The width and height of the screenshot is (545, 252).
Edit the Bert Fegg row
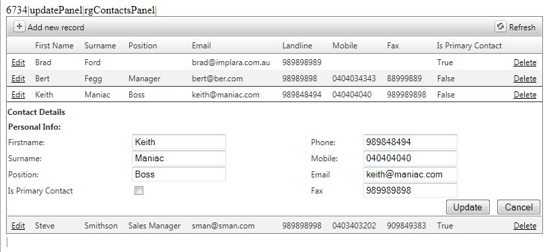(x=18, y=79)
